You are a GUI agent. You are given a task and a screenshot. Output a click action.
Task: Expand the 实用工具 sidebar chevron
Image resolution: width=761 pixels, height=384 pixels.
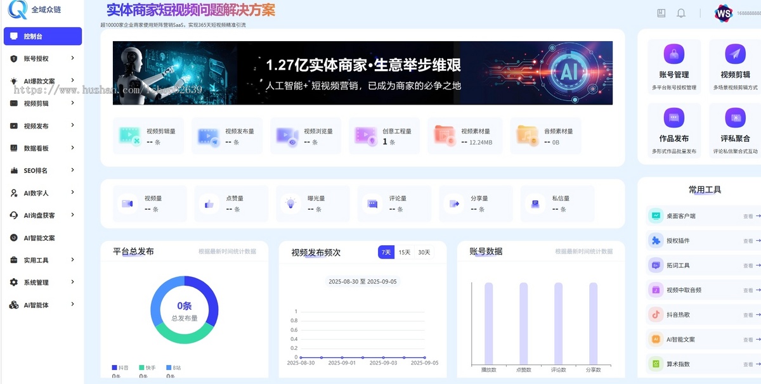73,260
